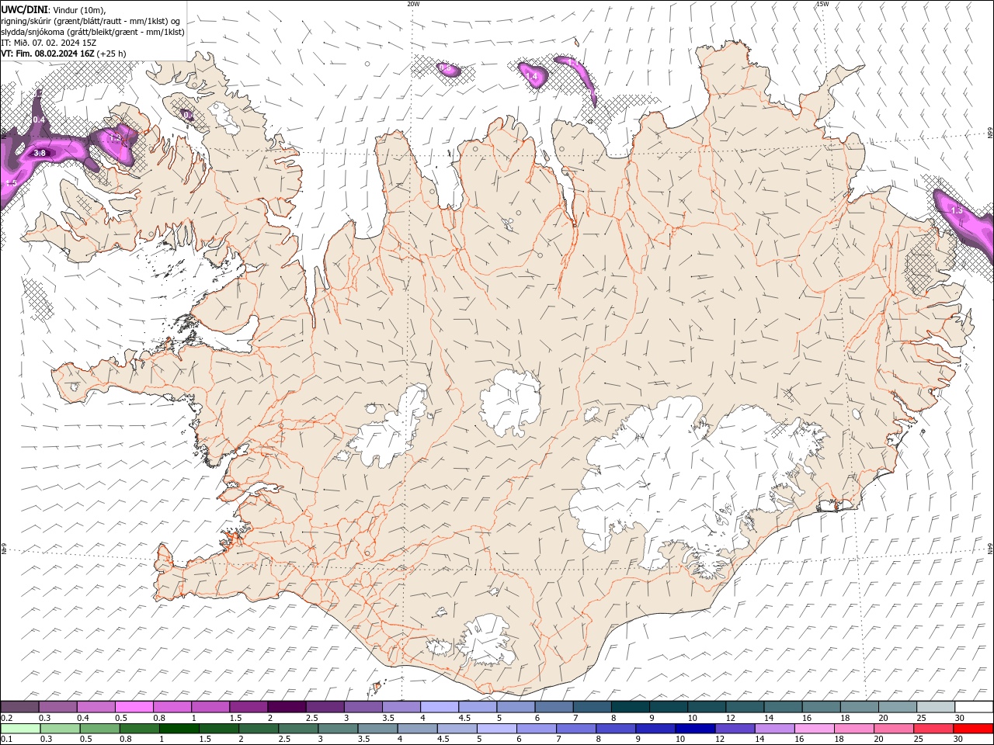994x745 pixels.
Task: Click the 'rigning/skúrir' legend description line
Action: [x=92, y=20]
